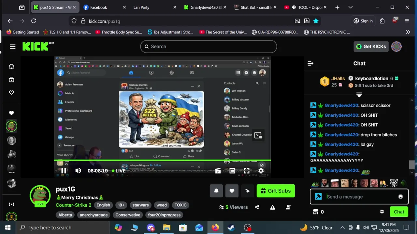Screen dimensions: 417x234
Task: Reload the current page
Action: click(34, 21)
